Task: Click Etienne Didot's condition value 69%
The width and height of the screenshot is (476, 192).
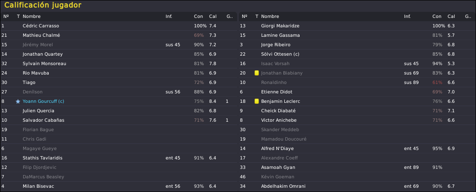Action: click(x=437, y=92)
